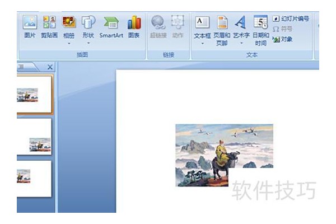Expand the 文本框 dropdown arrow
The height and width of the screenshot is (224, 336).
(202, 43)
